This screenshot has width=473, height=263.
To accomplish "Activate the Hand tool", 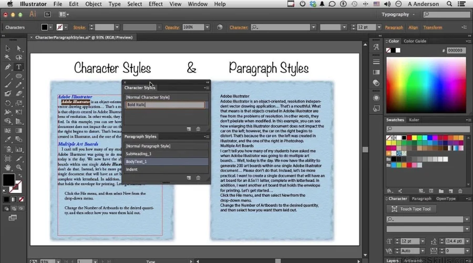I will (x=7, y=167).
